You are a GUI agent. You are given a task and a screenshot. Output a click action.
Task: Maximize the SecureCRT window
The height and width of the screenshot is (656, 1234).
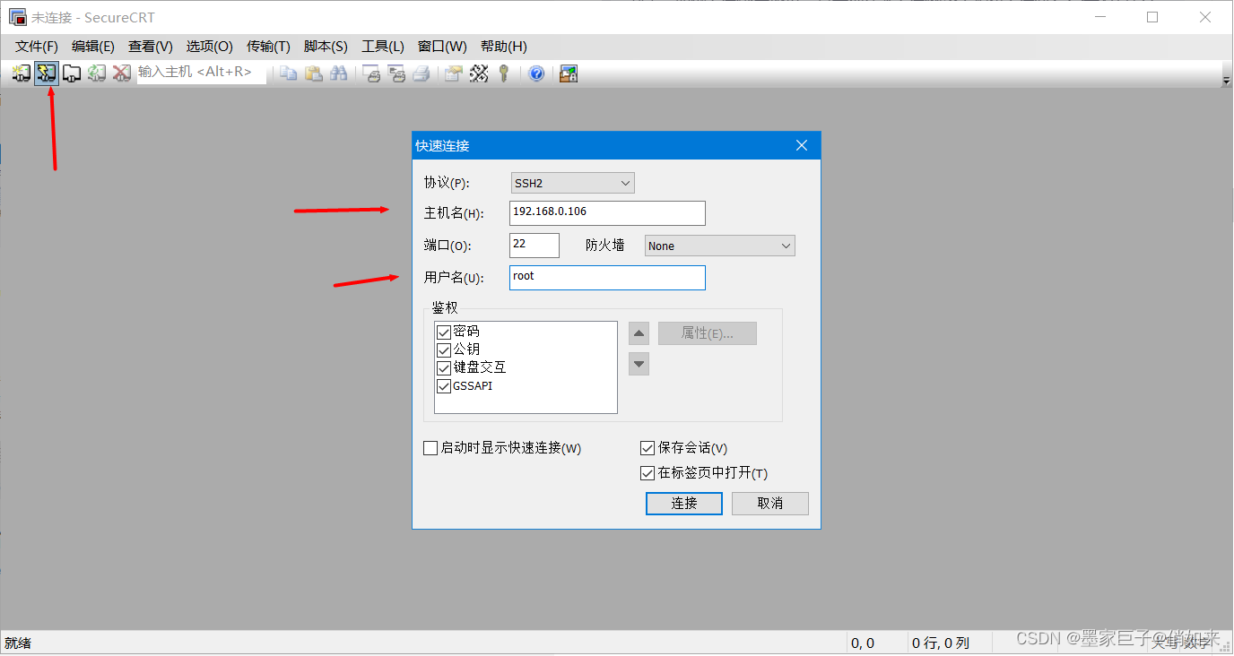(x=1152, y=17)
